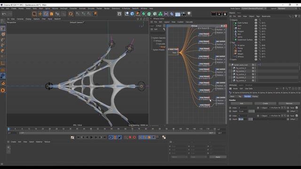Click first handle Index input field
Image resolution: width=301 pixels, height=169 pixels.
coord(243,108)
